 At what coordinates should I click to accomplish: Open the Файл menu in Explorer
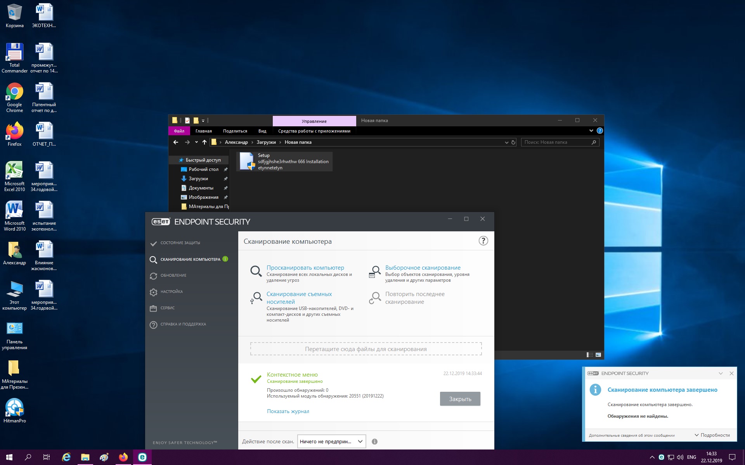pos(179,131)
